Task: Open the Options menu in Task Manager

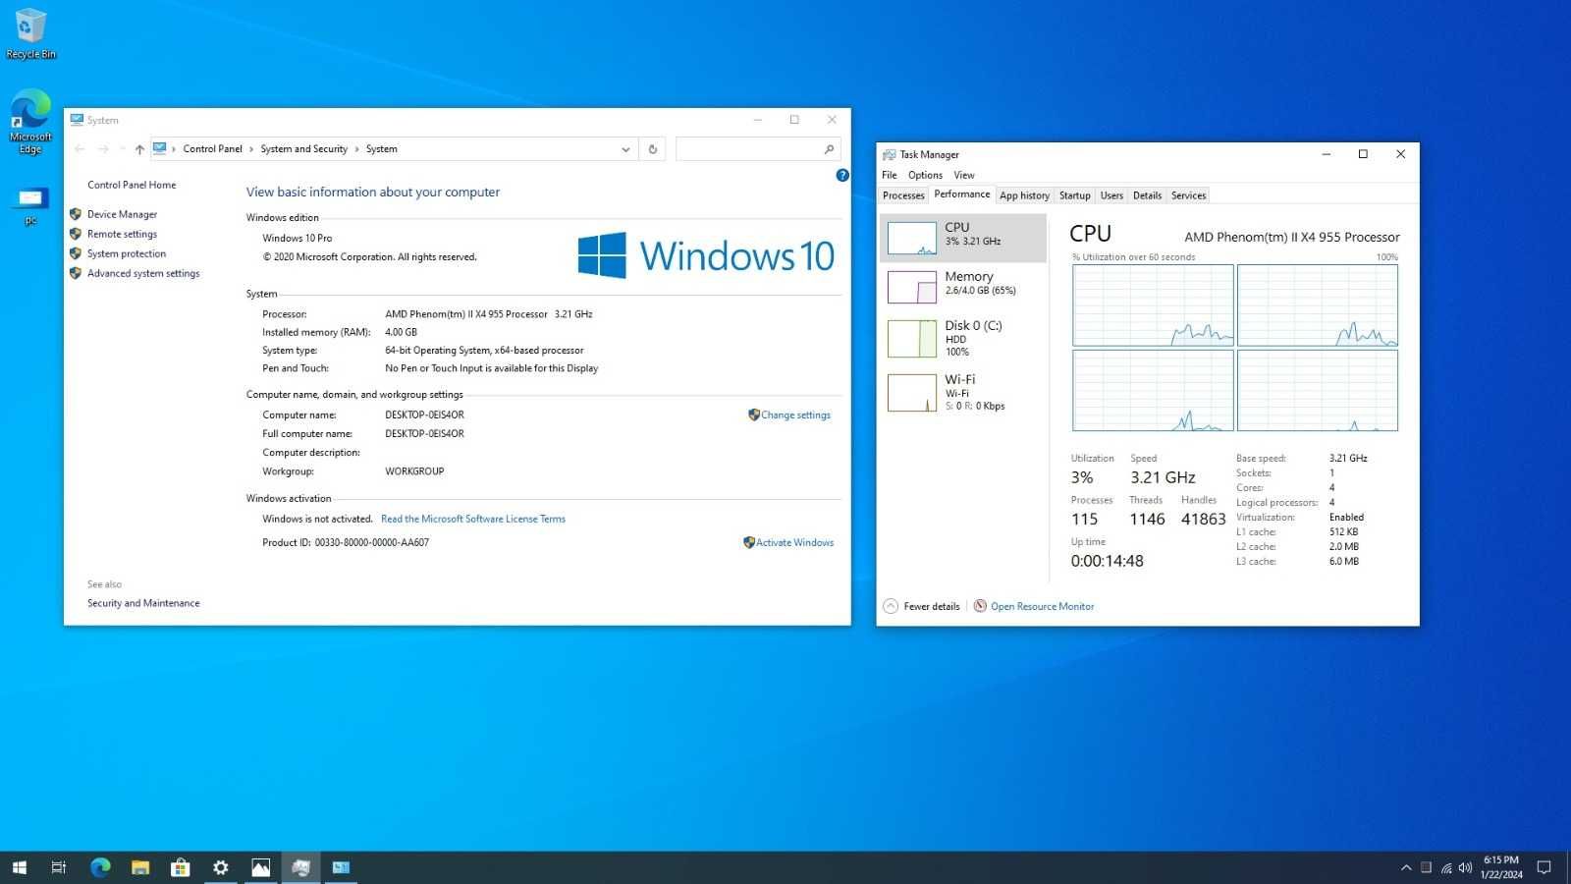Action: tap(925, 175)
